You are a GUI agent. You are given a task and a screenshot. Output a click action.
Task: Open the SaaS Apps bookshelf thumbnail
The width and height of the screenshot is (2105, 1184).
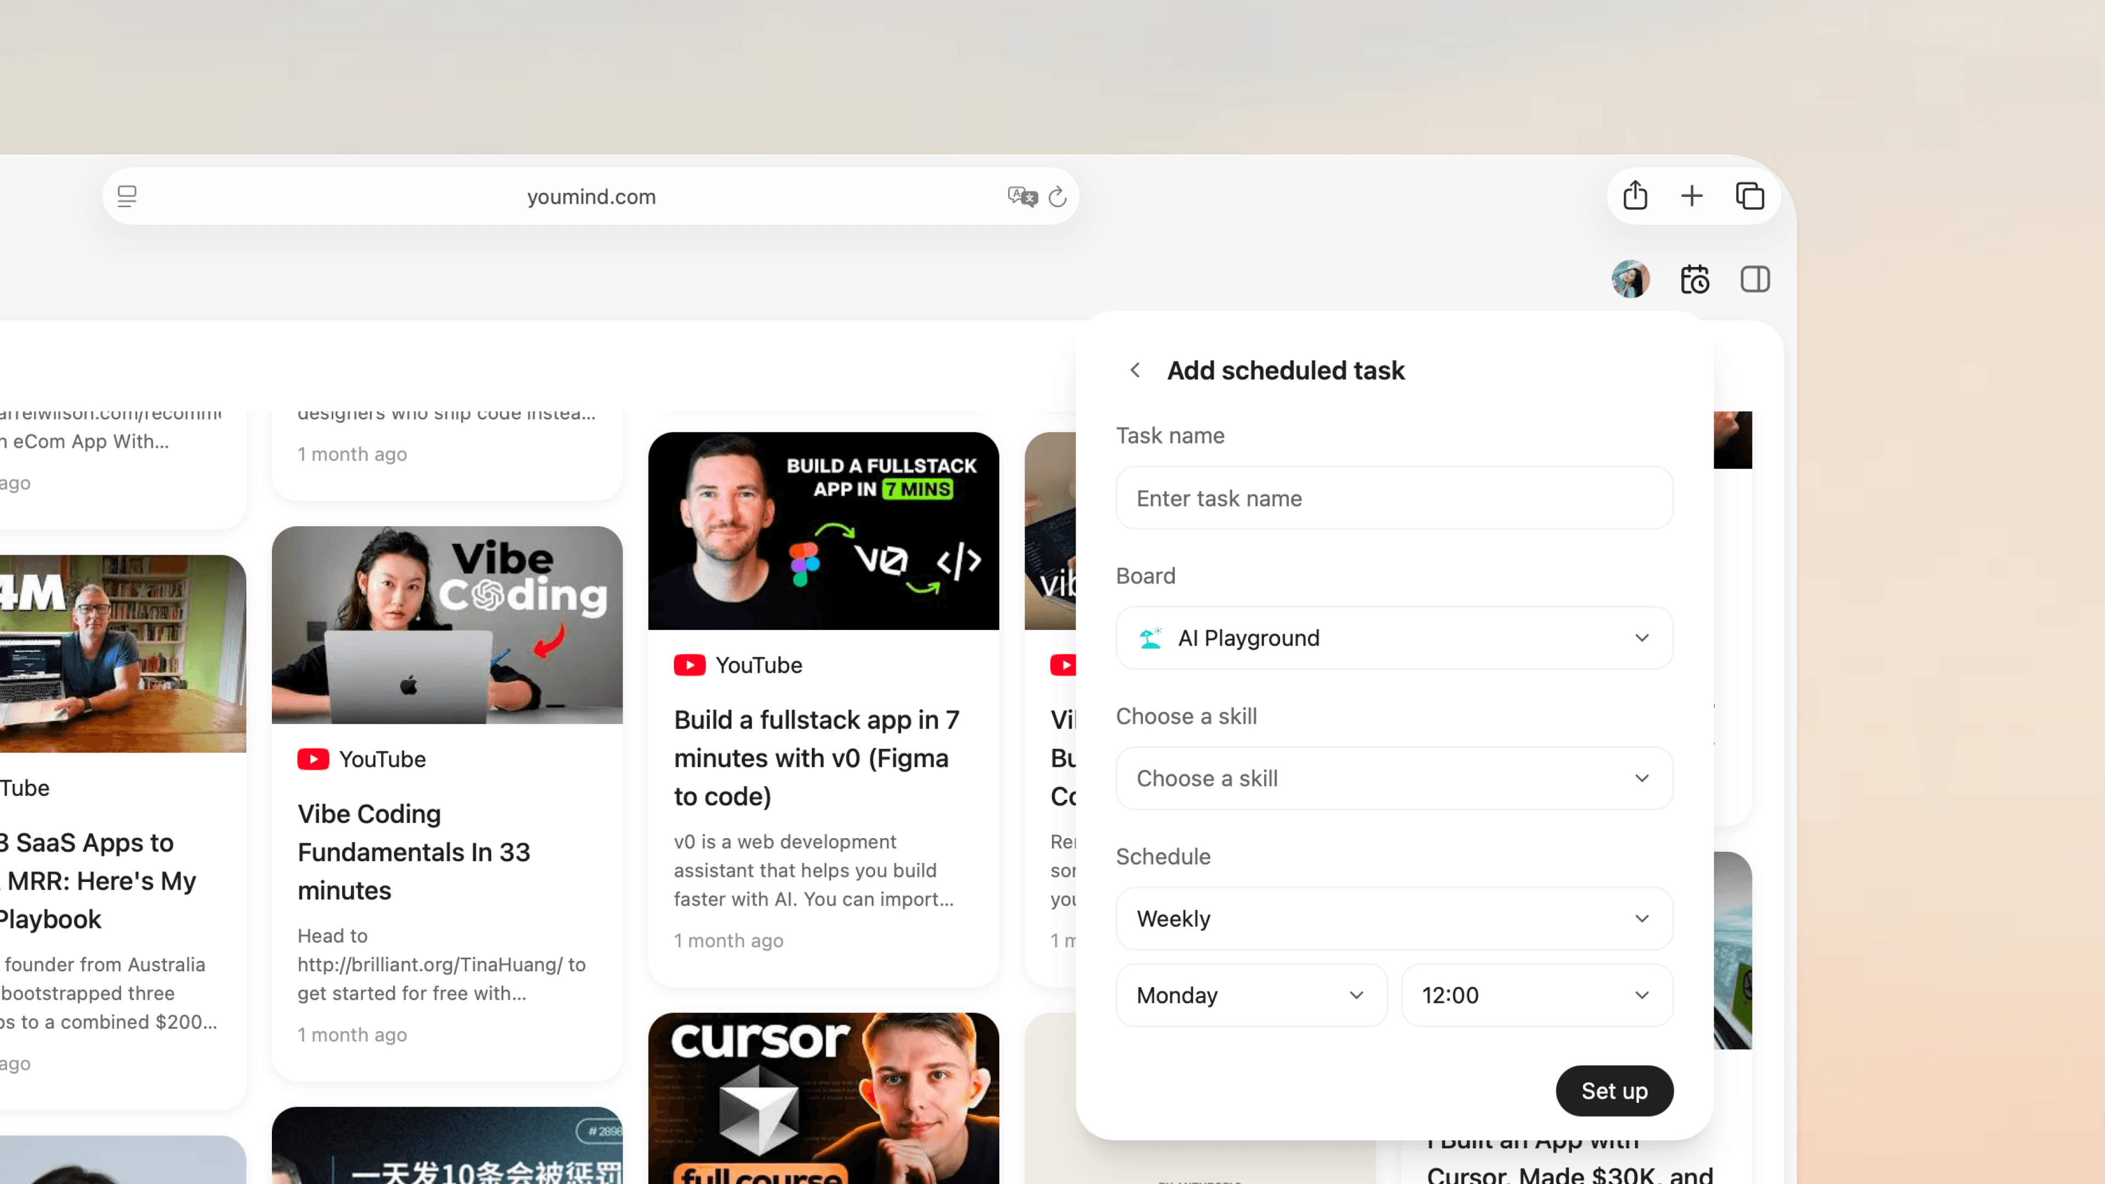pyautogui.click(x=123, y=654)
